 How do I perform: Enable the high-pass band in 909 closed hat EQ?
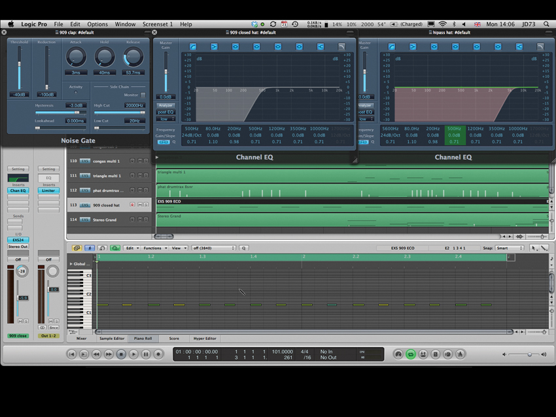point(192,47)
